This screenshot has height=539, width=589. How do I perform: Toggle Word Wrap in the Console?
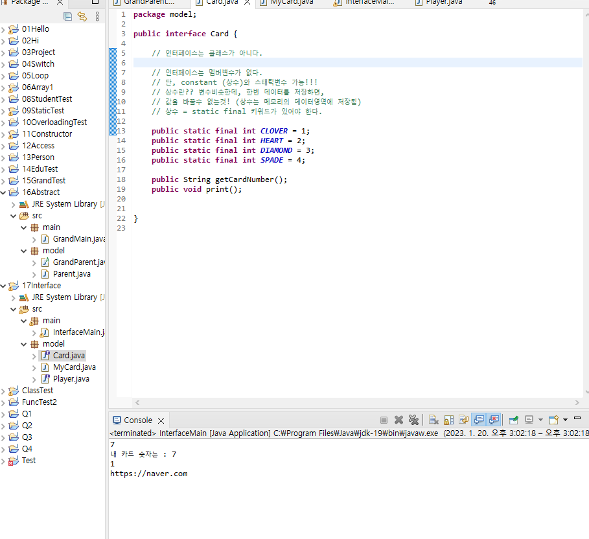point(463,420)
